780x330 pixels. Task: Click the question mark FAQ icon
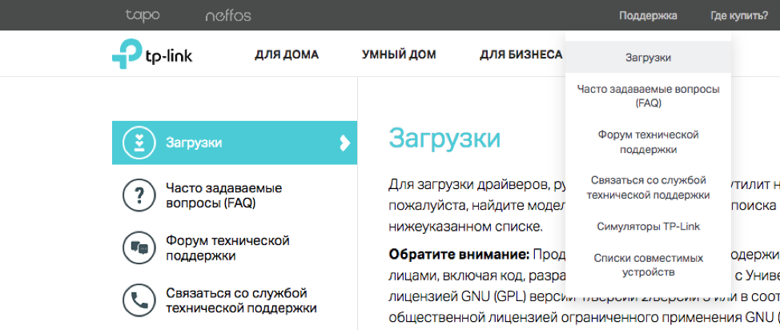tap(139, 195)
